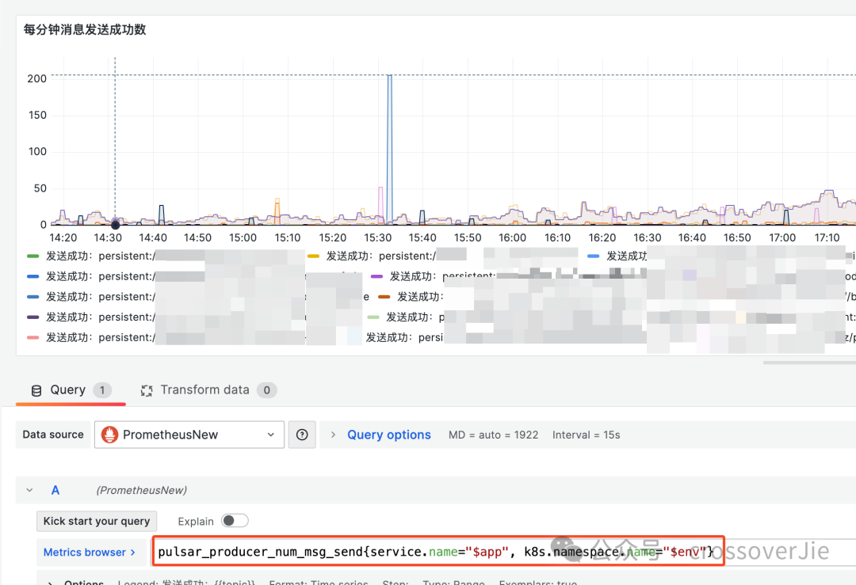The image size is (856, 585).
Task: Click the yellow legend series swatch
Action: [313, 256]
